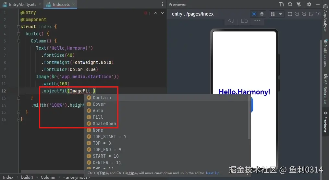This screenshot has width=329, height=180.
Task: Open the device more options ellipsis
Action: (257, 20)
